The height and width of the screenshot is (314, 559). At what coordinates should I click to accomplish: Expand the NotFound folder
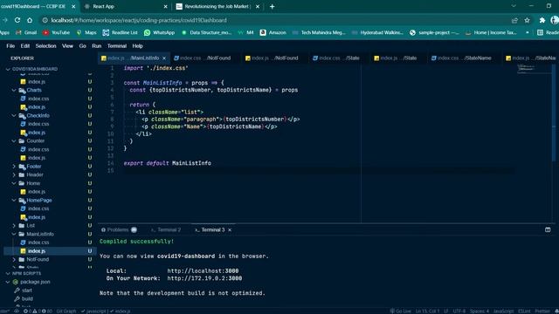14,259
